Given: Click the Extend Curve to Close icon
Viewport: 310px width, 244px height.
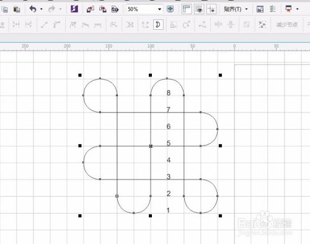Looking at the screenshot, I should [145, 25].
